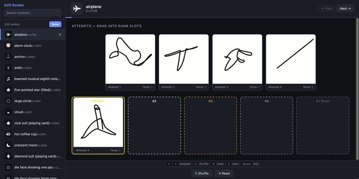Viewport: 359px width, 179px height.
Task: Click the beamed musical note icon
Action: click(x=8, y=79)
